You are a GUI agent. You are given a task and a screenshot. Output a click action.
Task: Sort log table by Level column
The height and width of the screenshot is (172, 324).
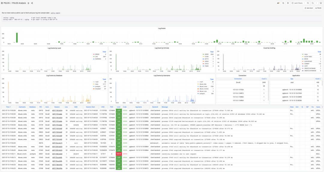pyautogui.click(x=118, y=107)
